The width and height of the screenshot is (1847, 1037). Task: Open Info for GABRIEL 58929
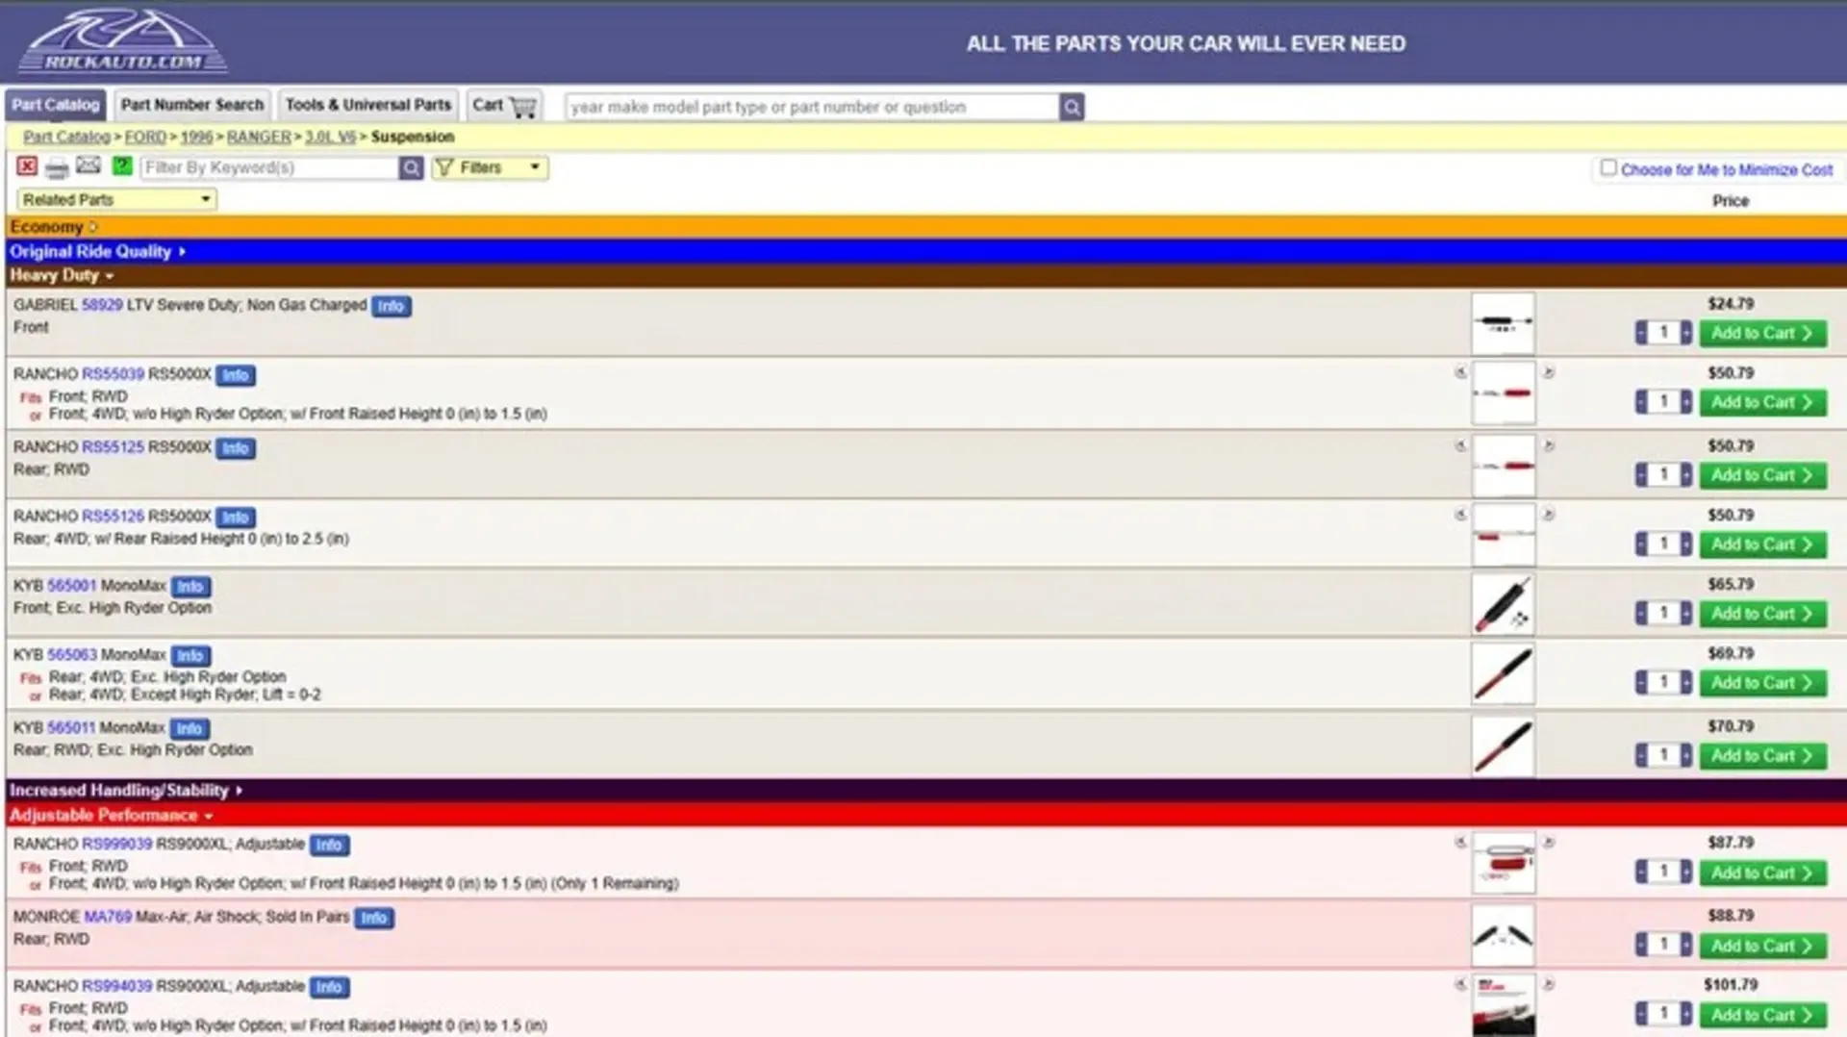(x=391, y=306)
